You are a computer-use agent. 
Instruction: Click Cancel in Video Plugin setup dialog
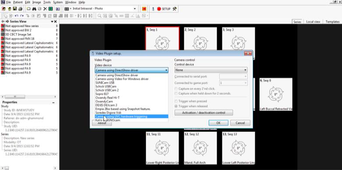click(x=240, y=123)
